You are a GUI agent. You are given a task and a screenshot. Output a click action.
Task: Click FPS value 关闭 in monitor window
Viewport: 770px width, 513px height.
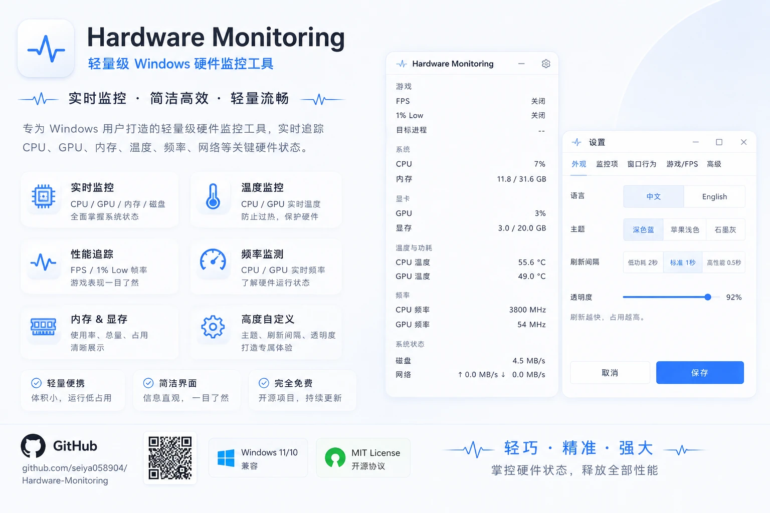click(x=538, y=101)
